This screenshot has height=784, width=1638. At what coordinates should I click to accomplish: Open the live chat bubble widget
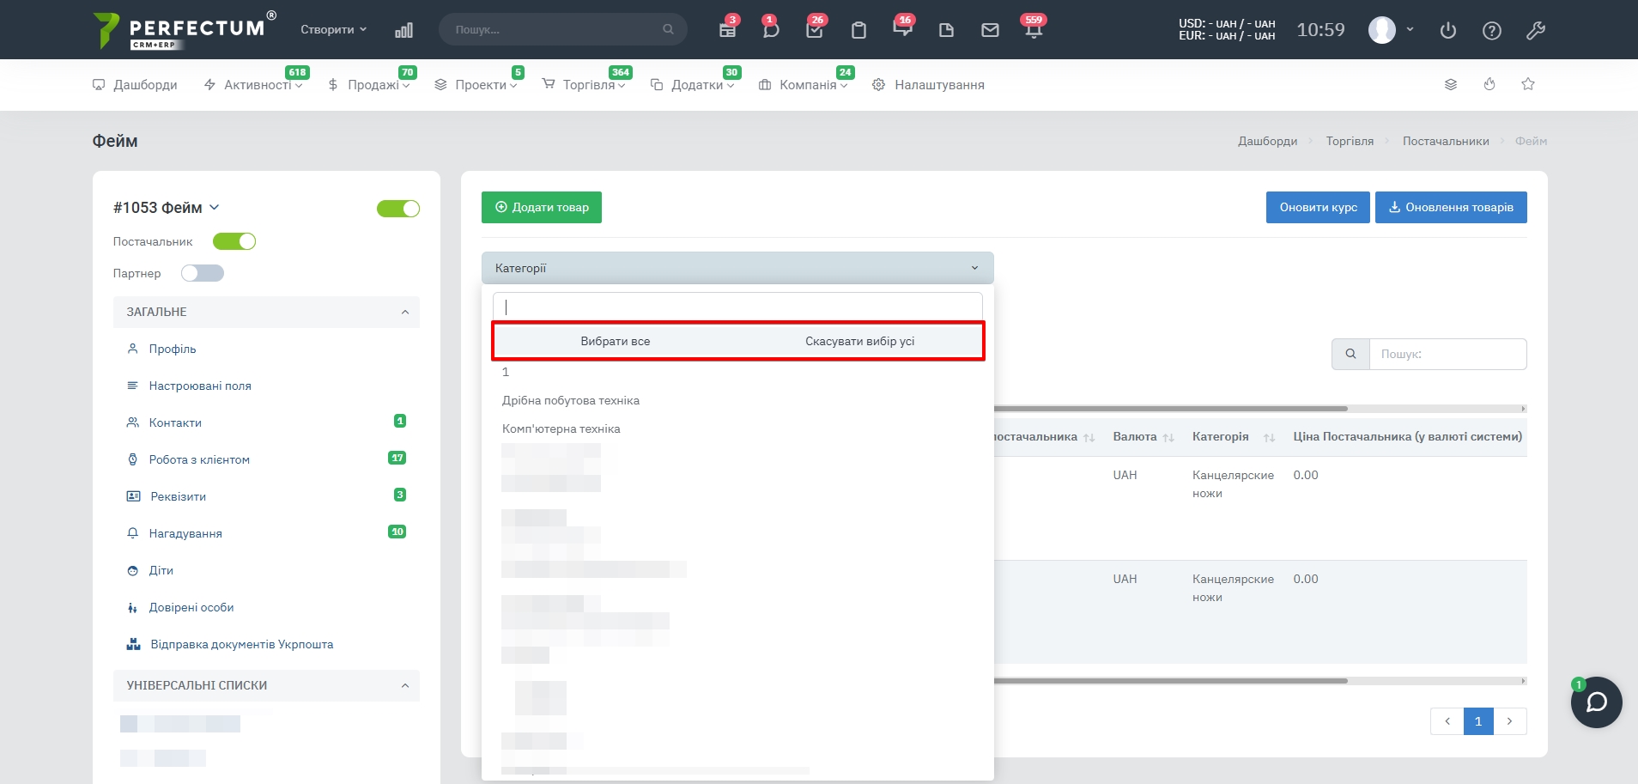pos(1596,702)
